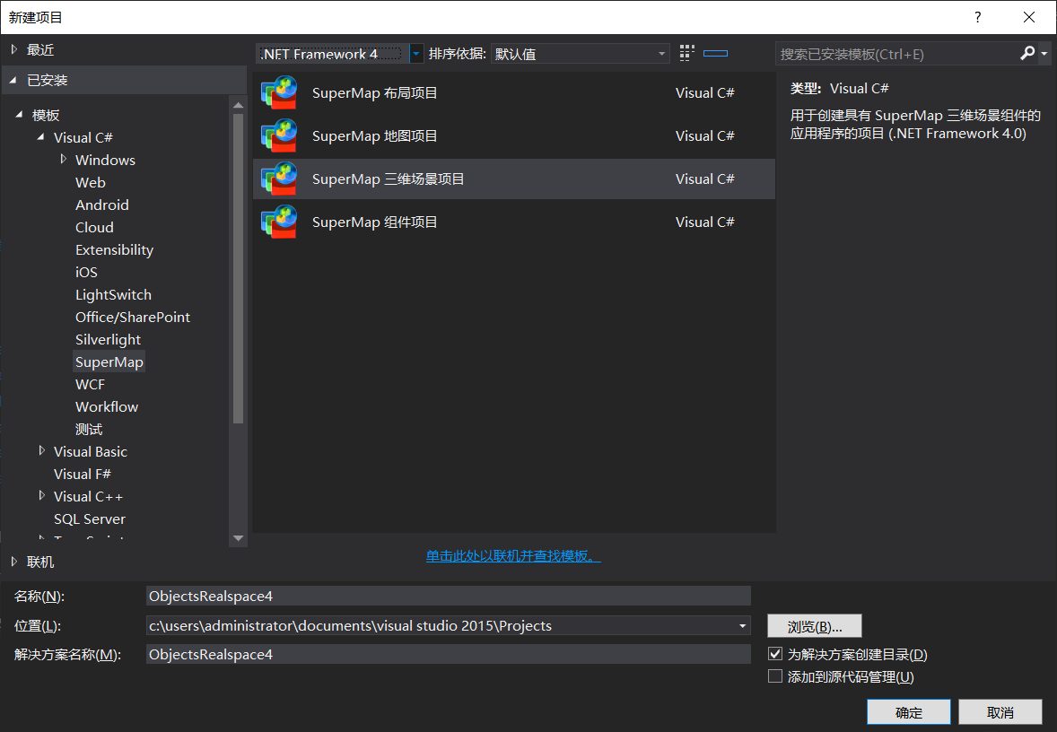Expand the 联机 section
This screenshot has width=1057, height=732.
14,561
